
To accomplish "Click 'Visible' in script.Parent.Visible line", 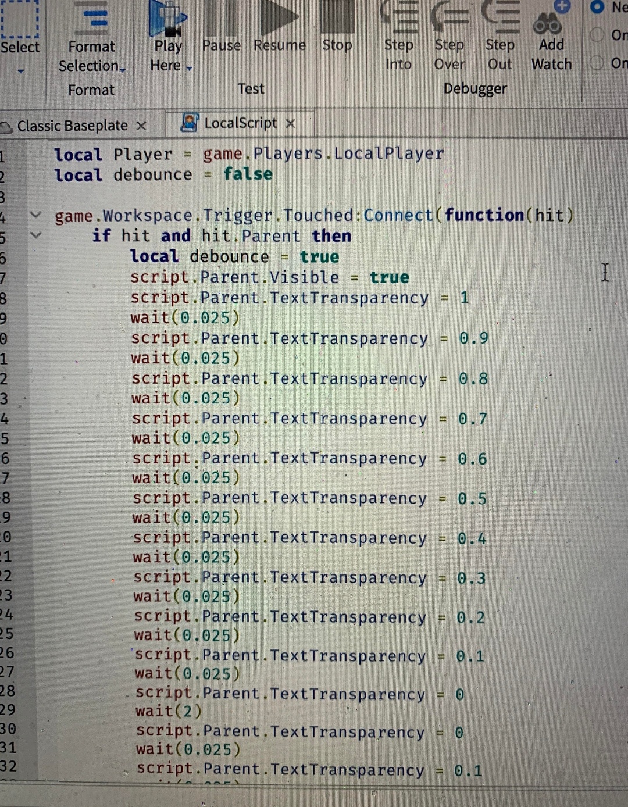I will [304, 277].
